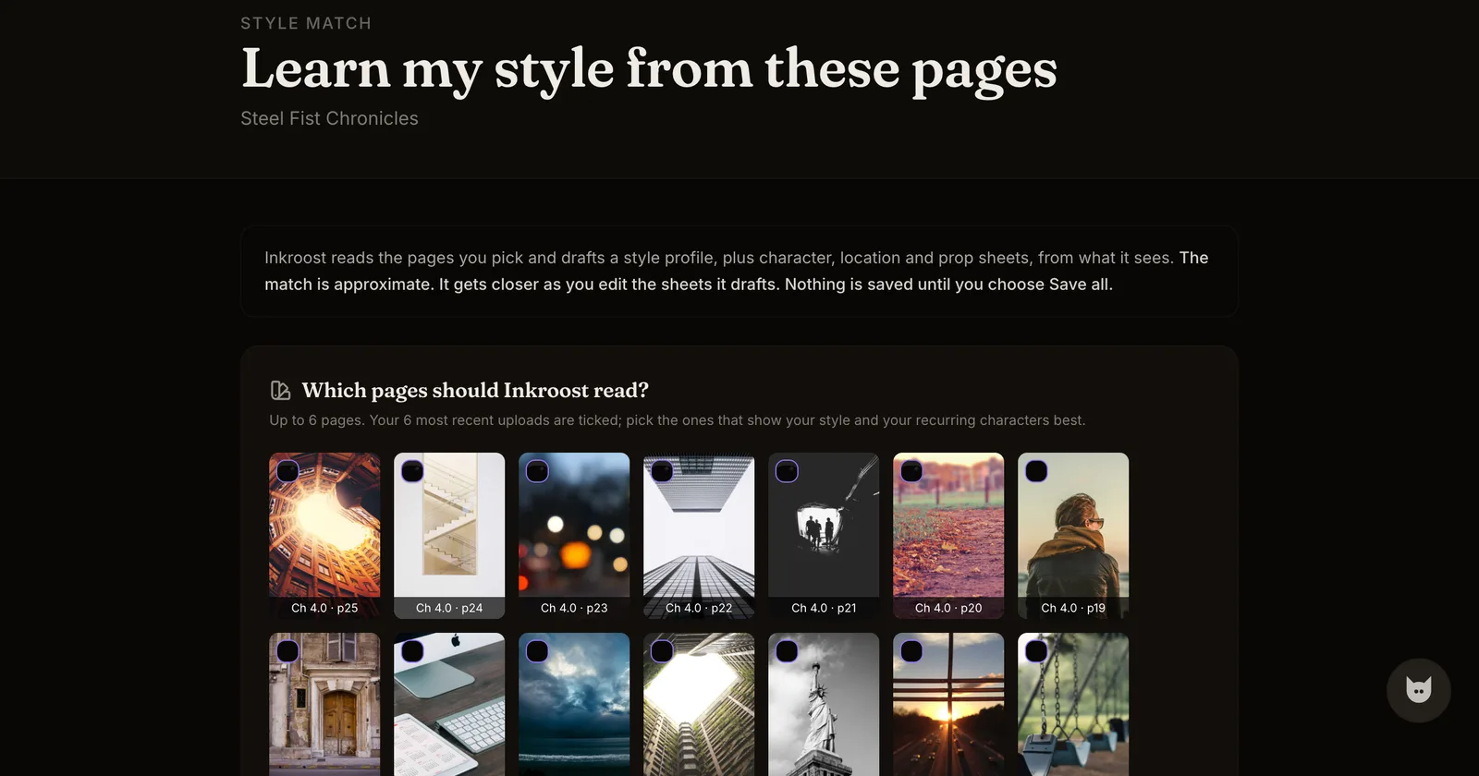
Task: Click the 'Learn my style from these pages' title
Action: [649, 69]
